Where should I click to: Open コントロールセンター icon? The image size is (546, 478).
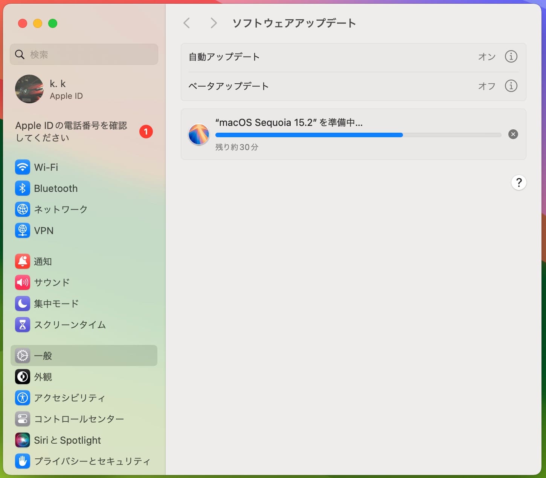click(x=23, y=419)
